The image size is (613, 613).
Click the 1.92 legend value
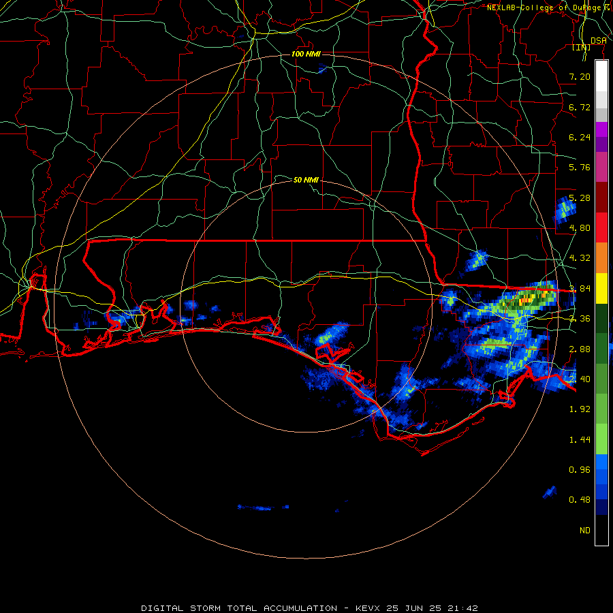(x=580, y=409)
